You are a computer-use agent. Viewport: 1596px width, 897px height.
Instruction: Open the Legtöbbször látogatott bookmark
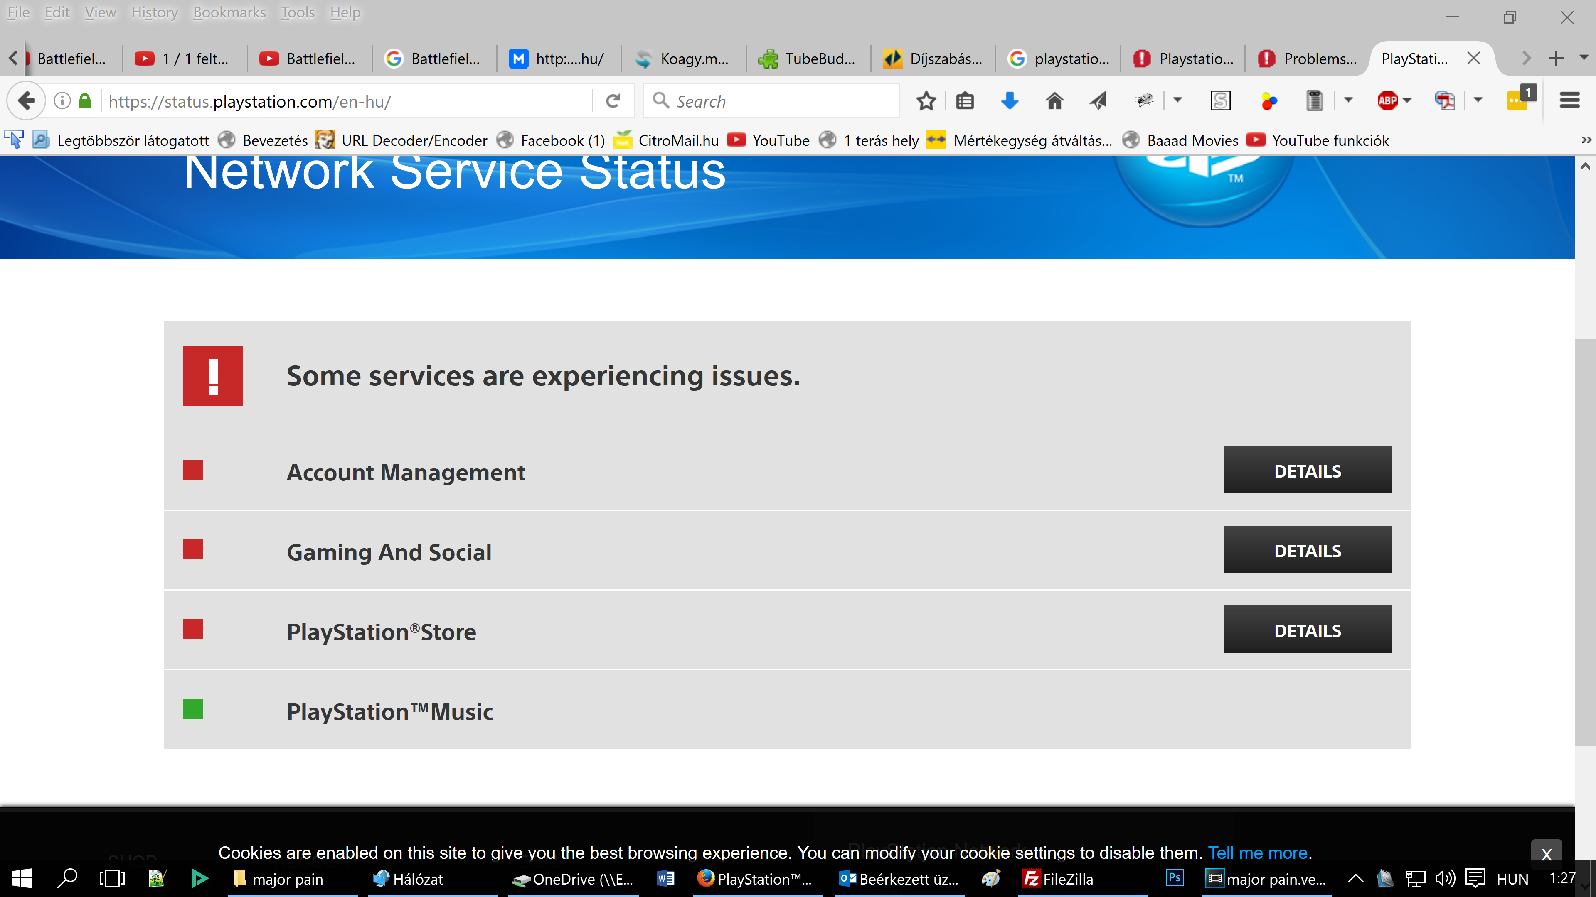point(121,140)
